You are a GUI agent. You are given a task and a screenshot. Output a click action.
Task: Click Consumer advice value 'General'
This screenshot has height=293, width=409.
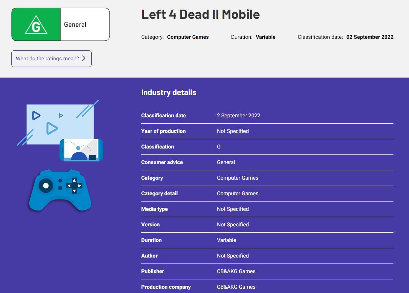coord(226,162)
